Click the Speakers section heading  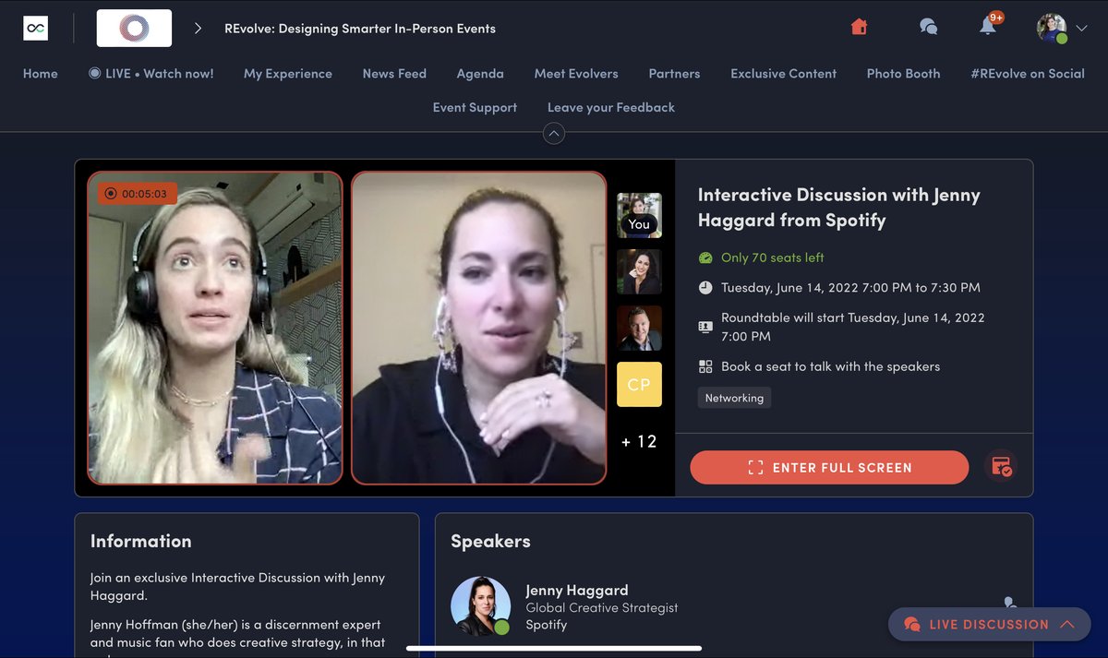[x=490, y=542]
